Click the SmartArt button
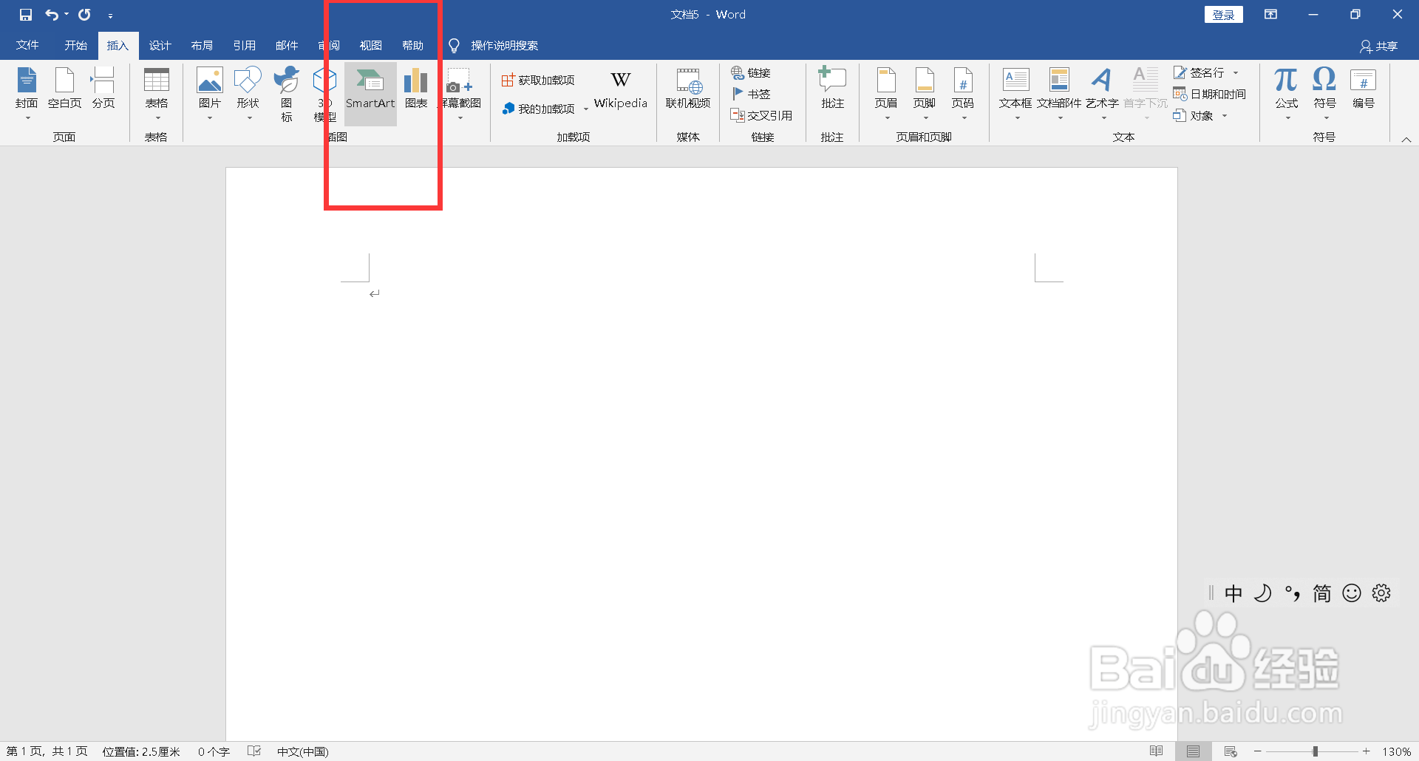 pyautogui.click(x=370, y=94)
